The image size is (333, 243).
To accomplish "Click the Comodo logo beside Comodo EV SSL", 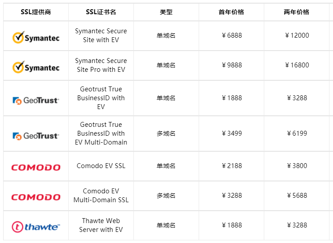I will point(36,167).
